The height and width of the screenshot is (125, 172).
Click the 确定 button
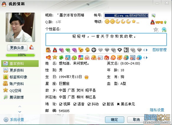tap(114, 120)
